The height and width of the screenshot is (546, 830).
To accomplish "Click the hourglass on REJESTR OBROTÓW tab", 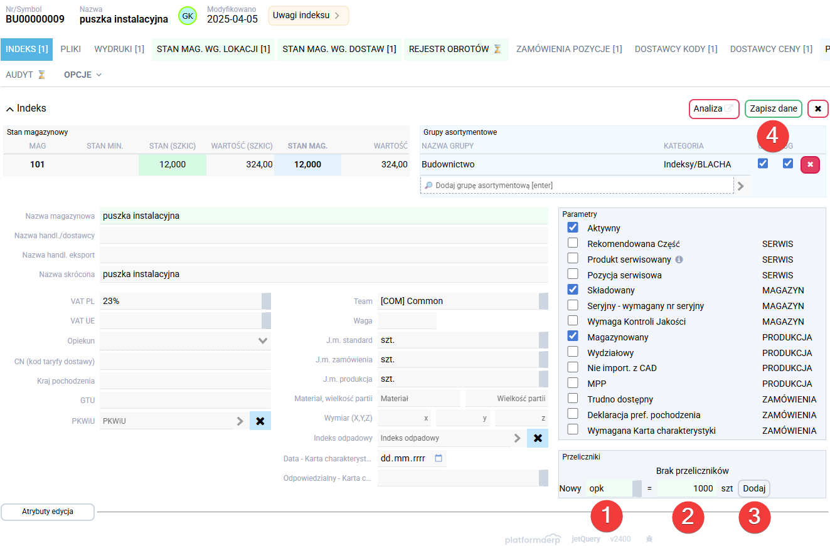I will [497, 49].
